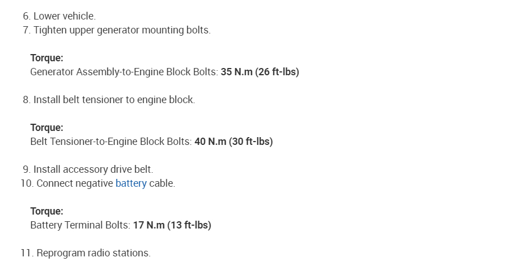Viewport: 509px width, 277px height.
Task: Click 'Tighten upper generator mounting bolts' step
Action: [122, 30]
